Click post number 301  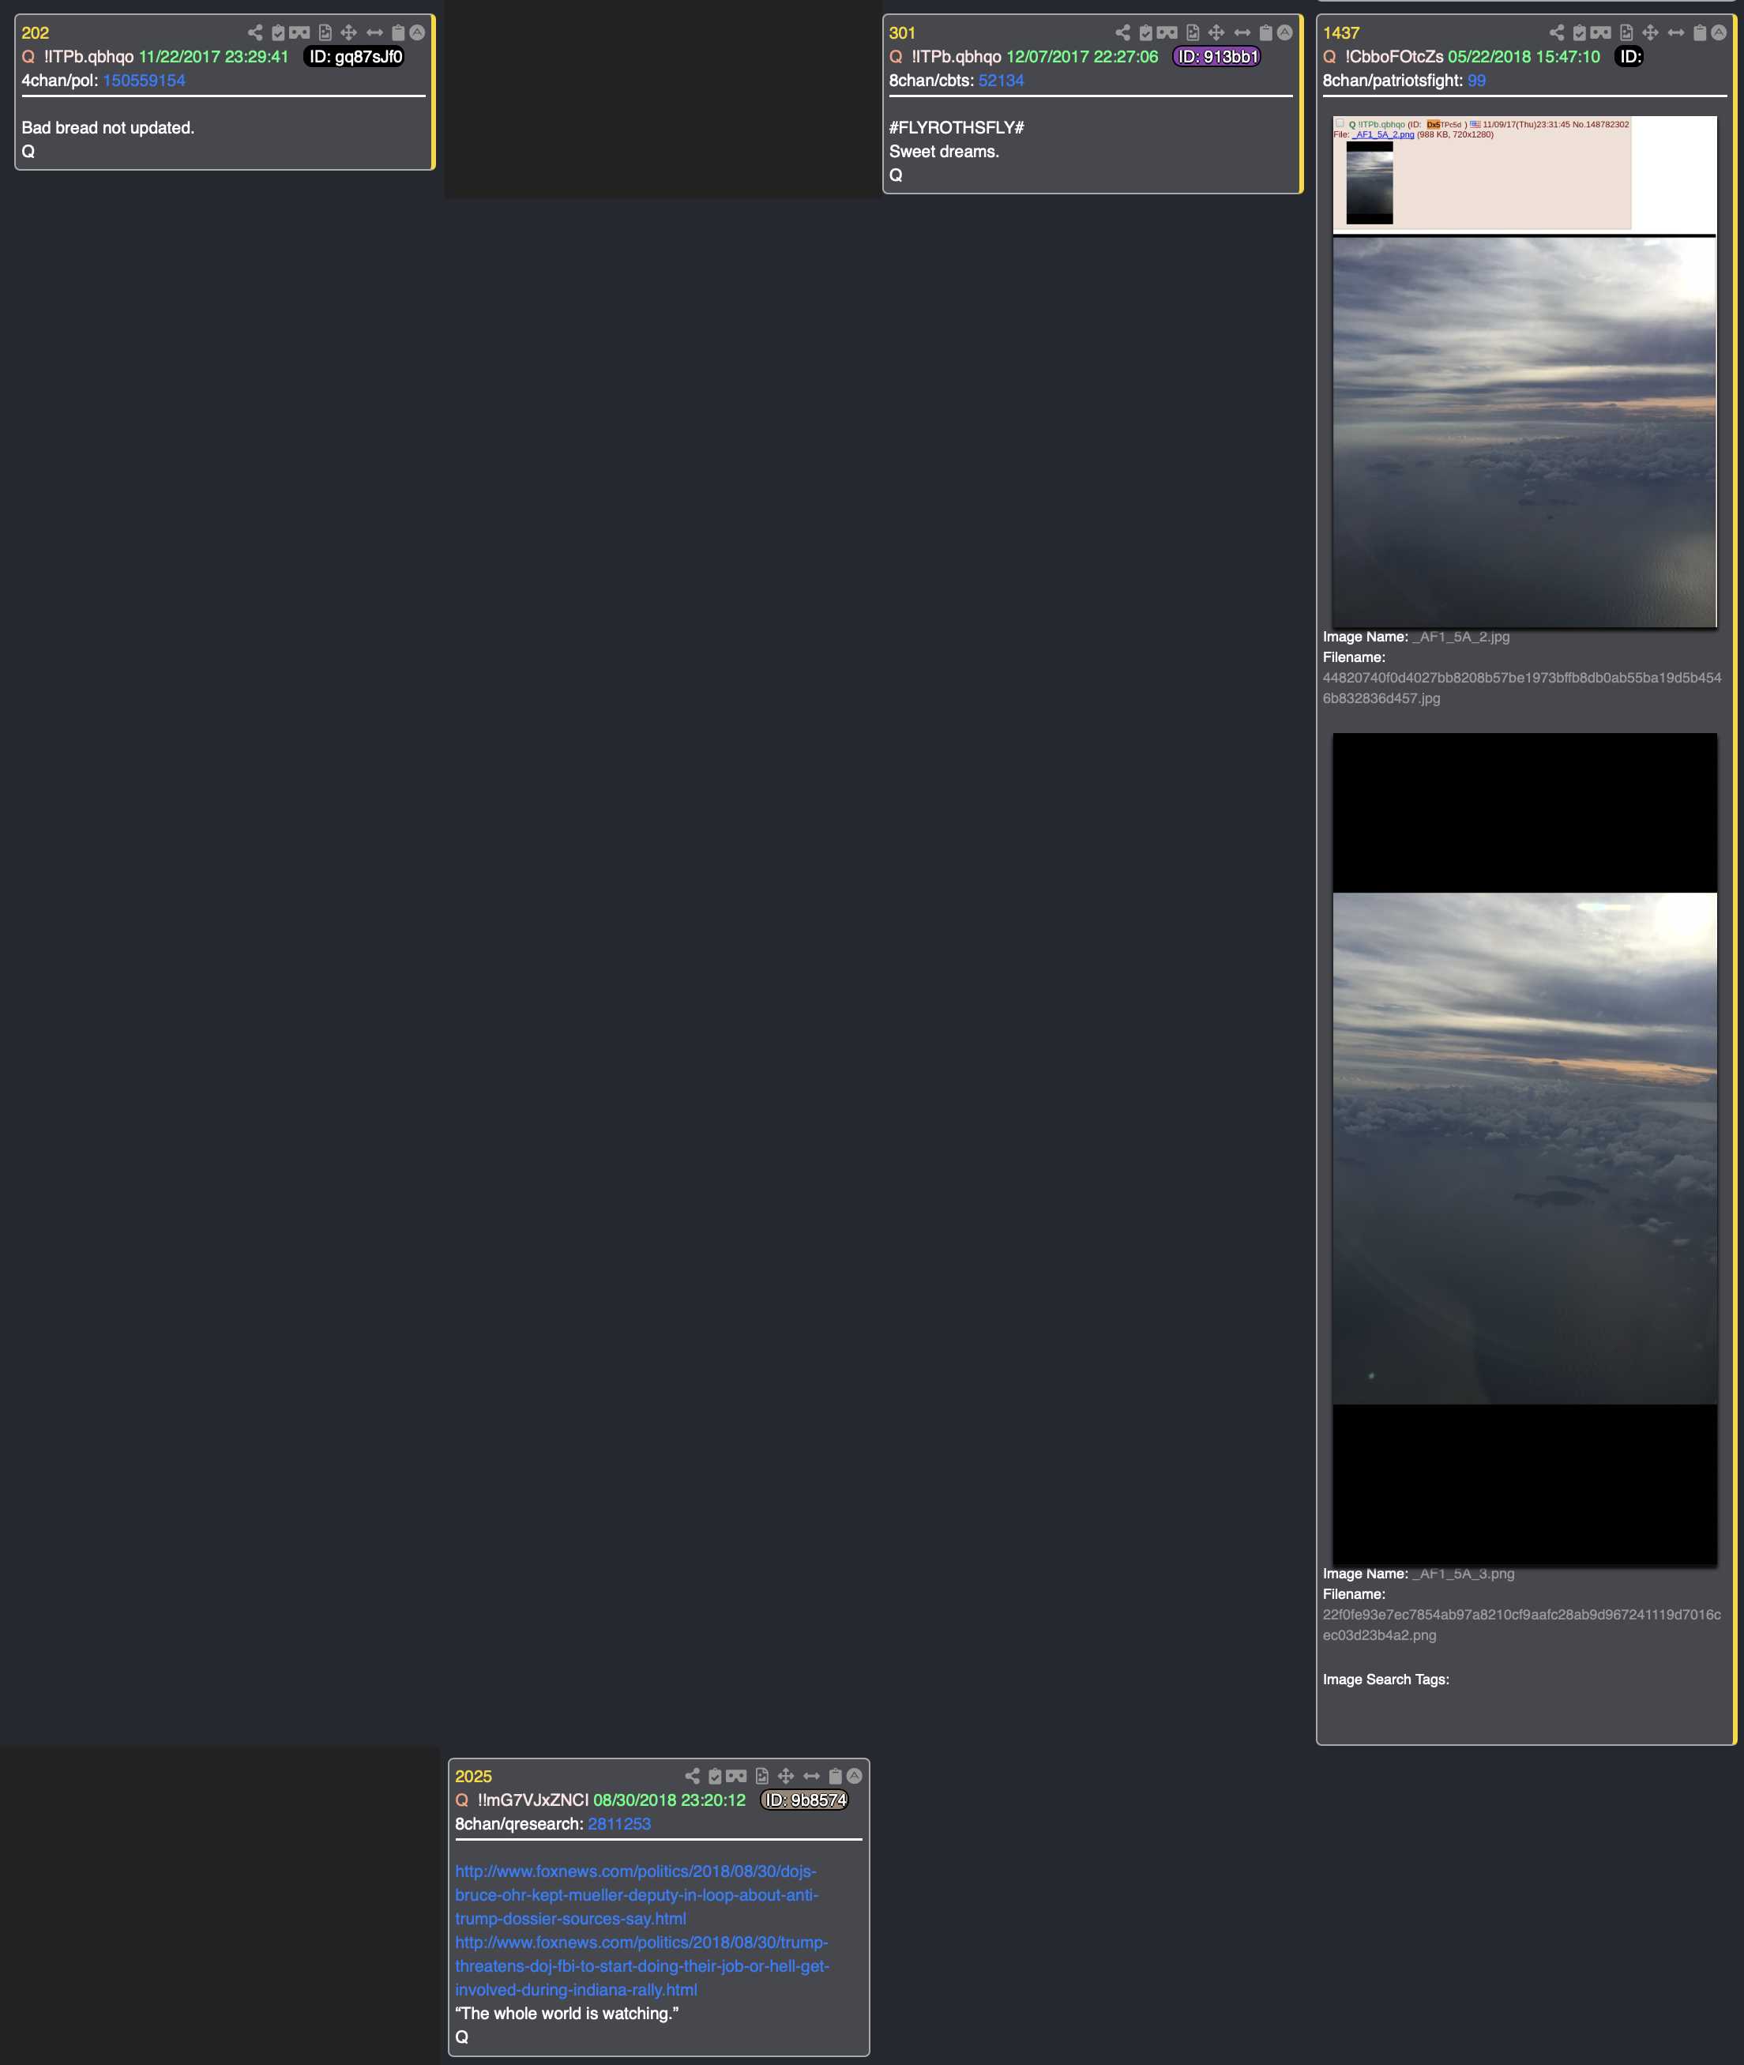902,32
